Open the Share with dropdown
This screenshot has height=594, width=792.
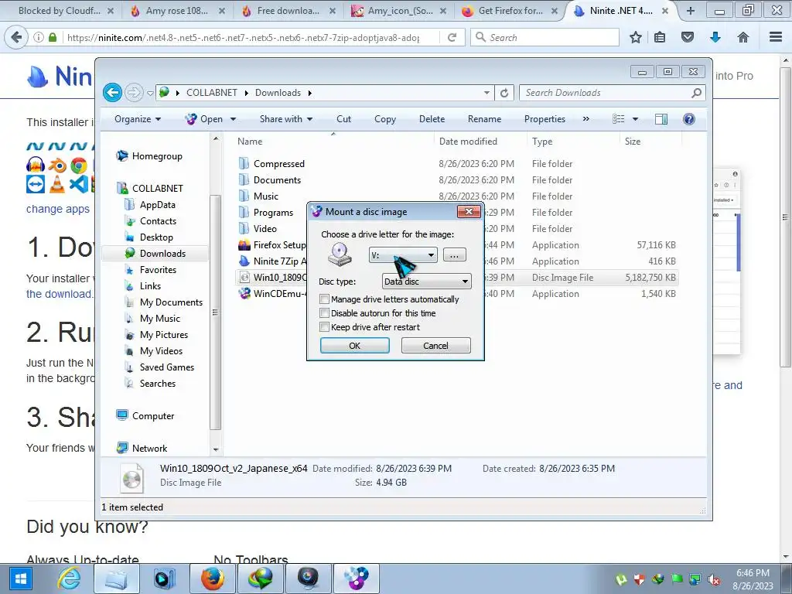point(286,119)
